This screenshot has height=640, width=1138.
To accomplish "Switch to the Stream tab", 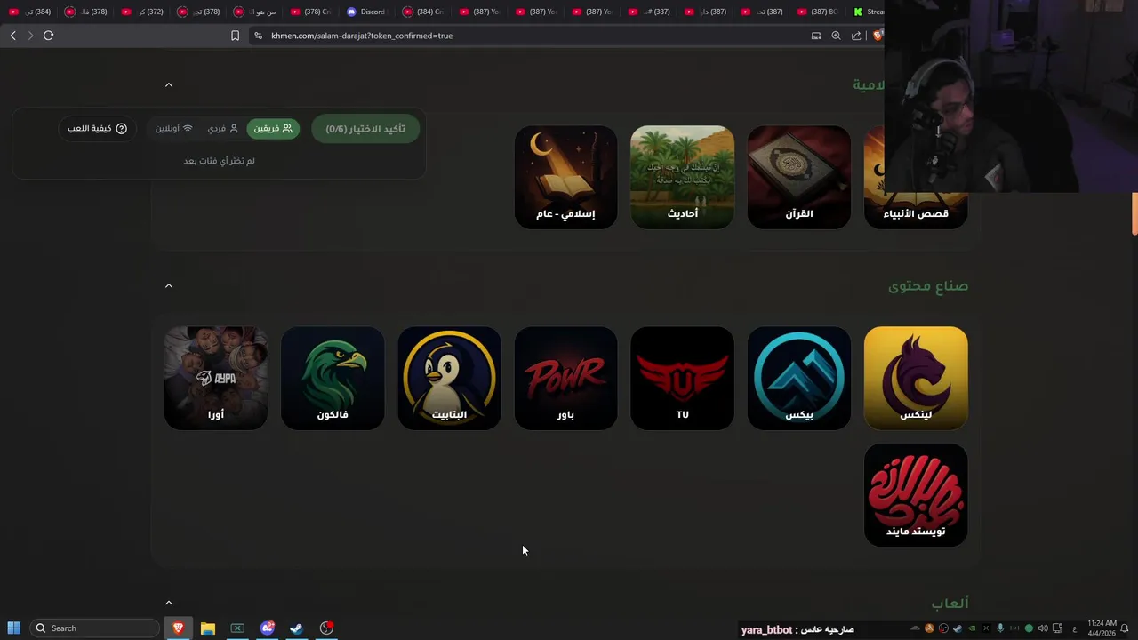I will click(x=869, y=12).
